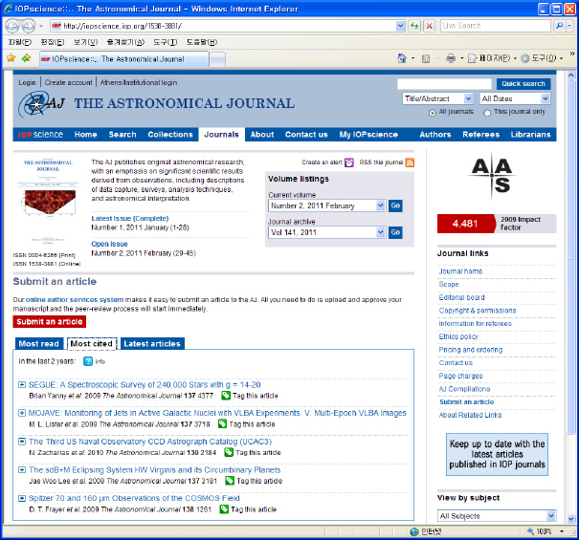579x540 pixels.
Task: Open the recent pages dropdown arrow
Action: pos(41,26)
